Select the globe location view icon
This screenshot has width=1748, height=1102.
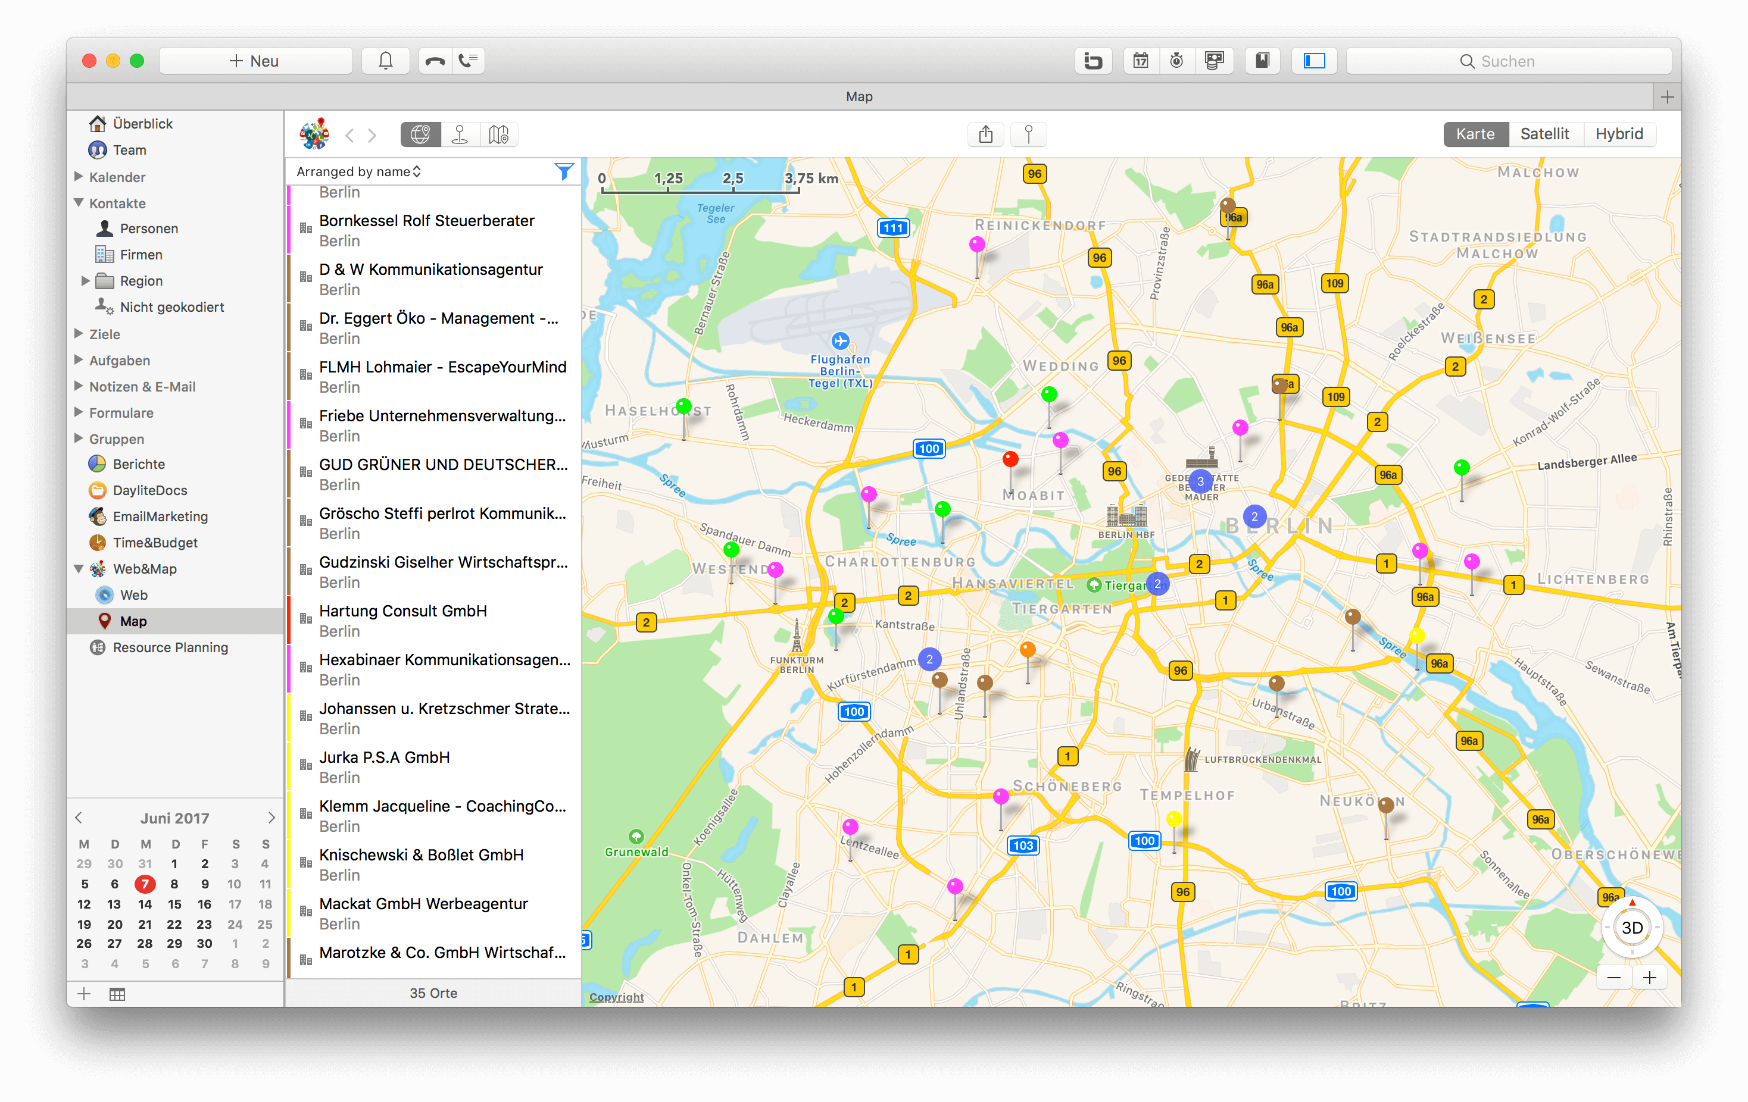[x=420, y=134]
